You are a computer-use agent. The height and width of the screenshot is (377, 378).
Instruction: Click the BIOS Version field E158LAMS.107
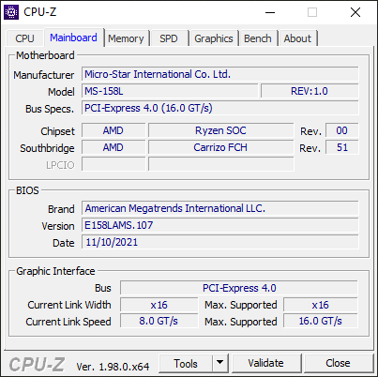pos(220,225)
